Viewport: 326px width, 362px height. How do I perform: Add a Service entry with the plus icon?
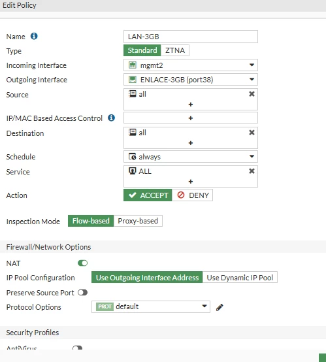point(191,182)
